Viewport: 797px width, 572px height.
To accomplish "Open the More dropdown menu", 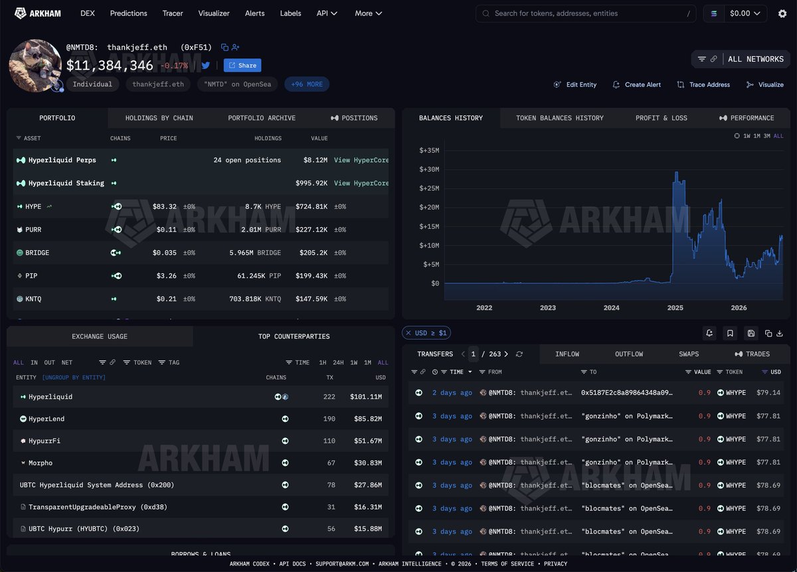I will (369, 13).
